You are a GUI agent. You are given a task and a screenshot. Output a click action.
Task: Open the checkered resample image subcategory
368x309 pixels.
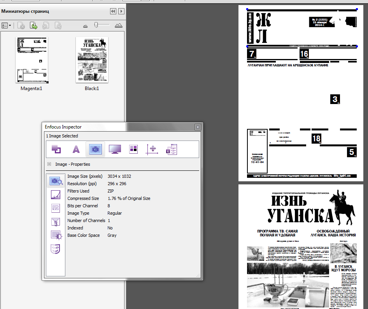56,208
